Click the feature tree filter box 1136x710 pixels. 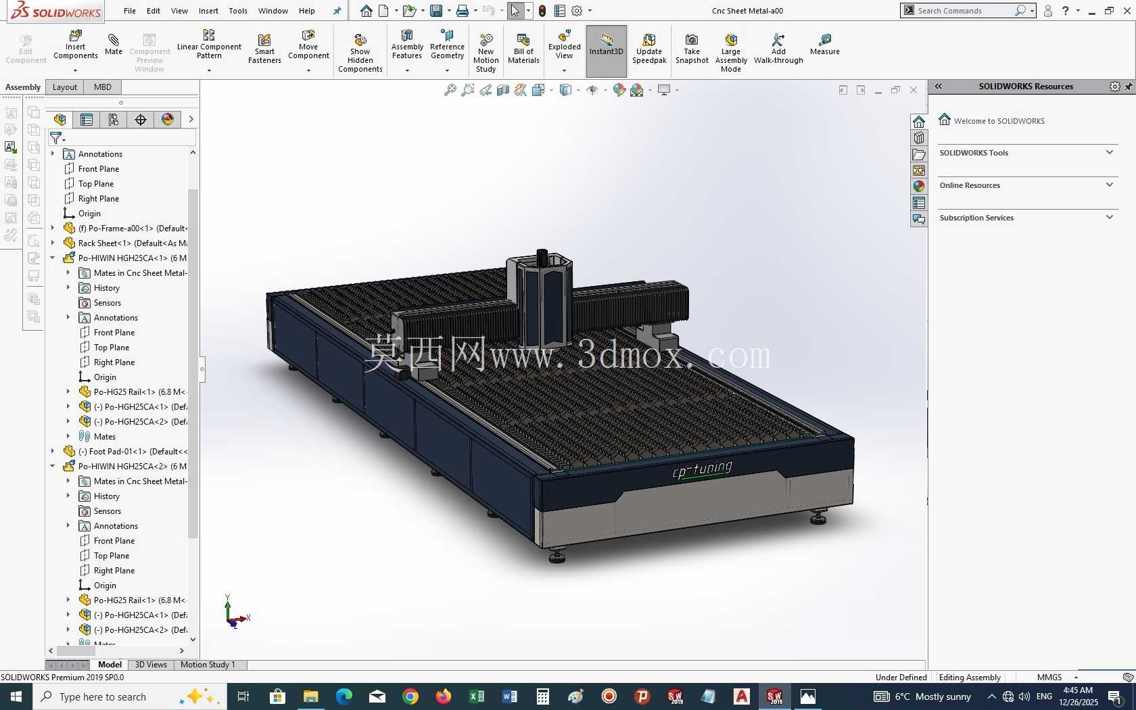pyautogui.click(x=130, y=138)
